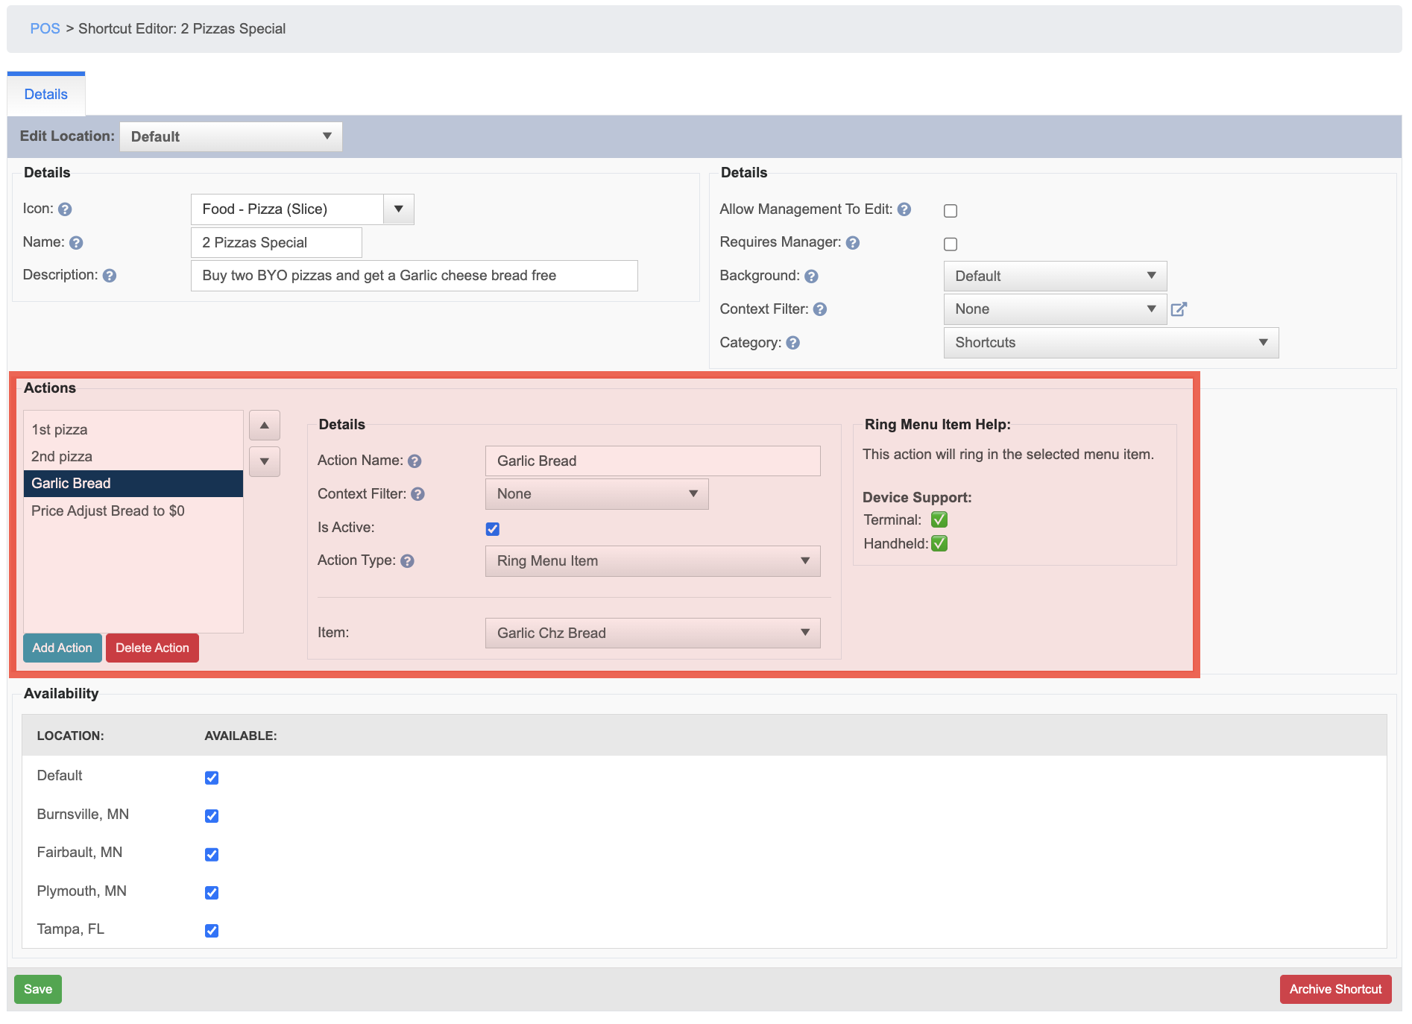Uncheck availability for Default location

pos(212,777)
